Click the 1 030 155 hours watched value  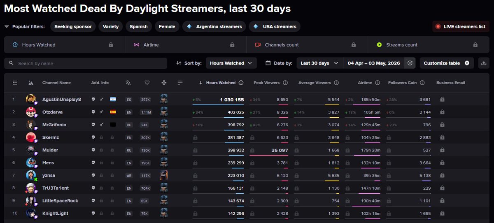[232, 100]
